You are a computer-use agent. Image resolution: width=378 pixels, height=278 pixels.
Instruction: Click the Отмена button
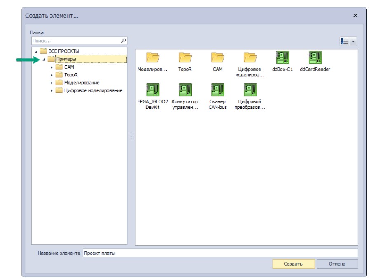[337, 264]
